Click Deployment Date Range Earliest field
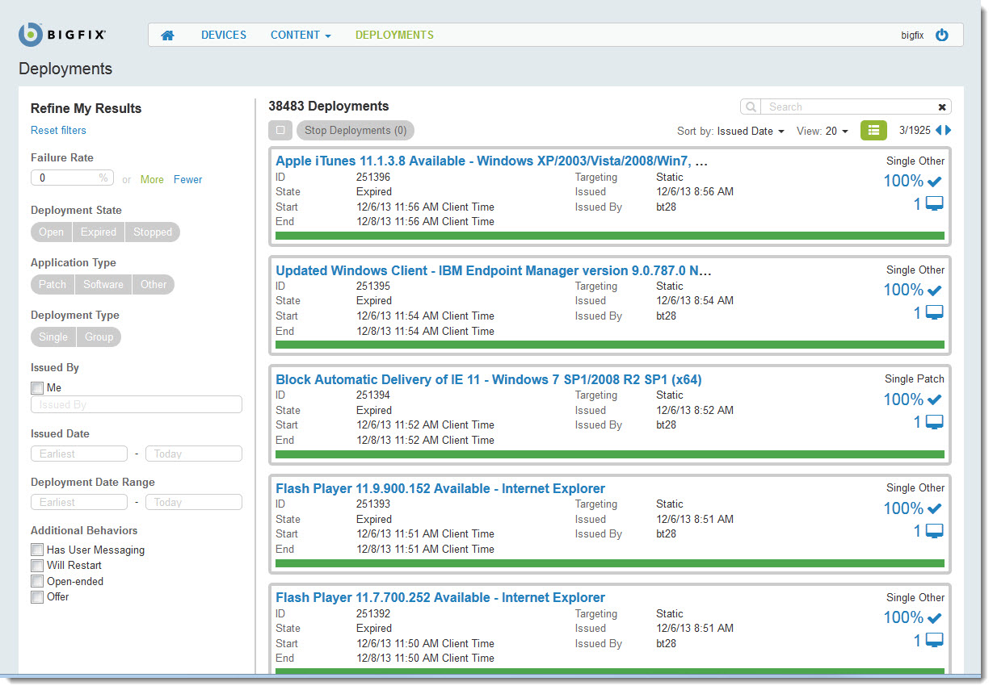 79,502
